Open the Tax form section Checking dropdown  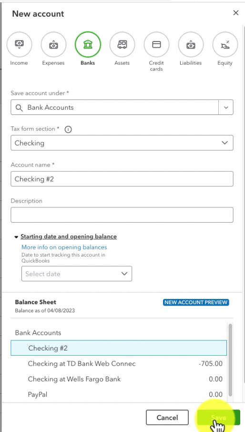click(x=122, y=143)
